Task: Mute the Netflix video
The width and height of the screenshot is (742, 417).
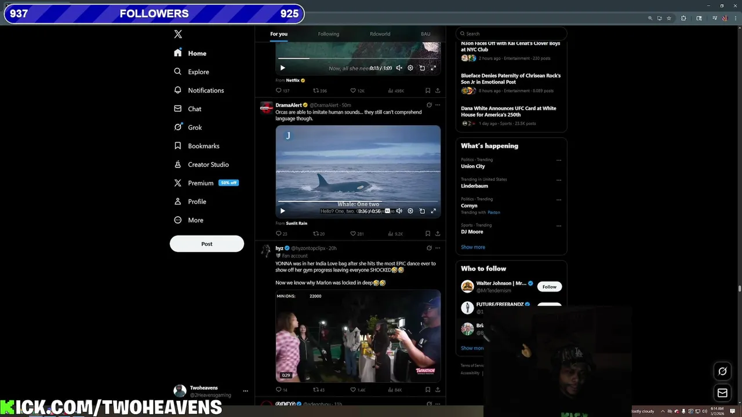Action: [x=399, y=68]
